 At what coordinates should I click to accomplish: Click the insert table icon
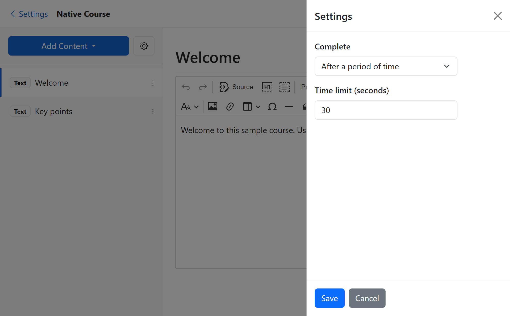[x=247, y=107]
